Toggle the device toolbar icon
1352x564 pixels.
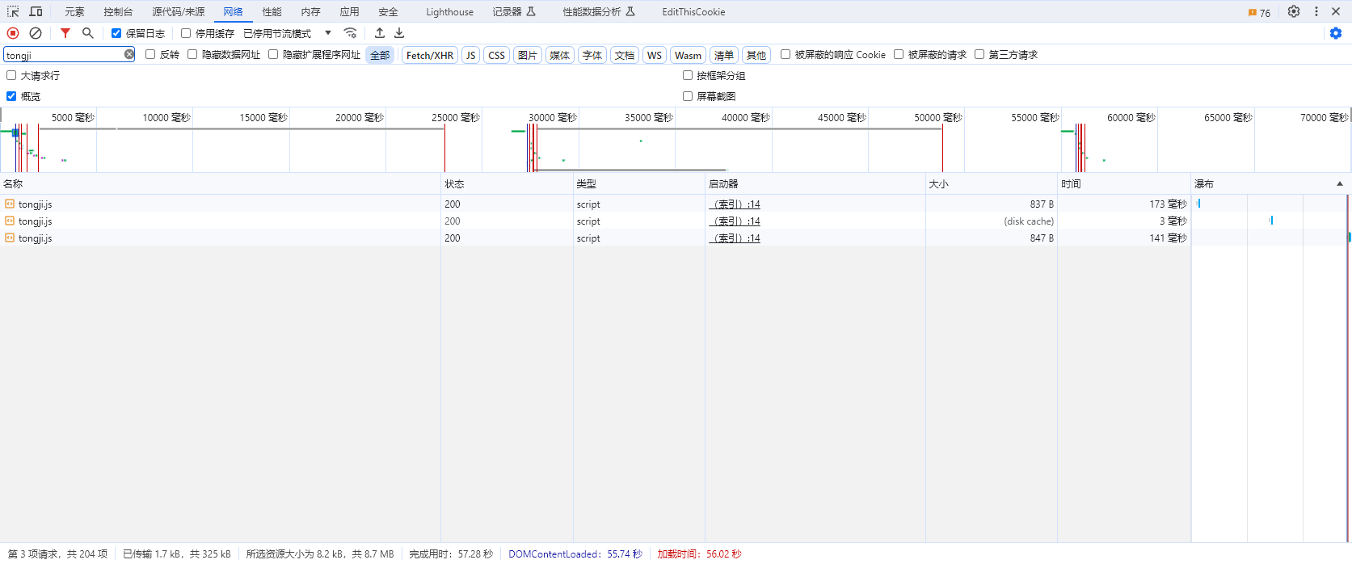36,11
